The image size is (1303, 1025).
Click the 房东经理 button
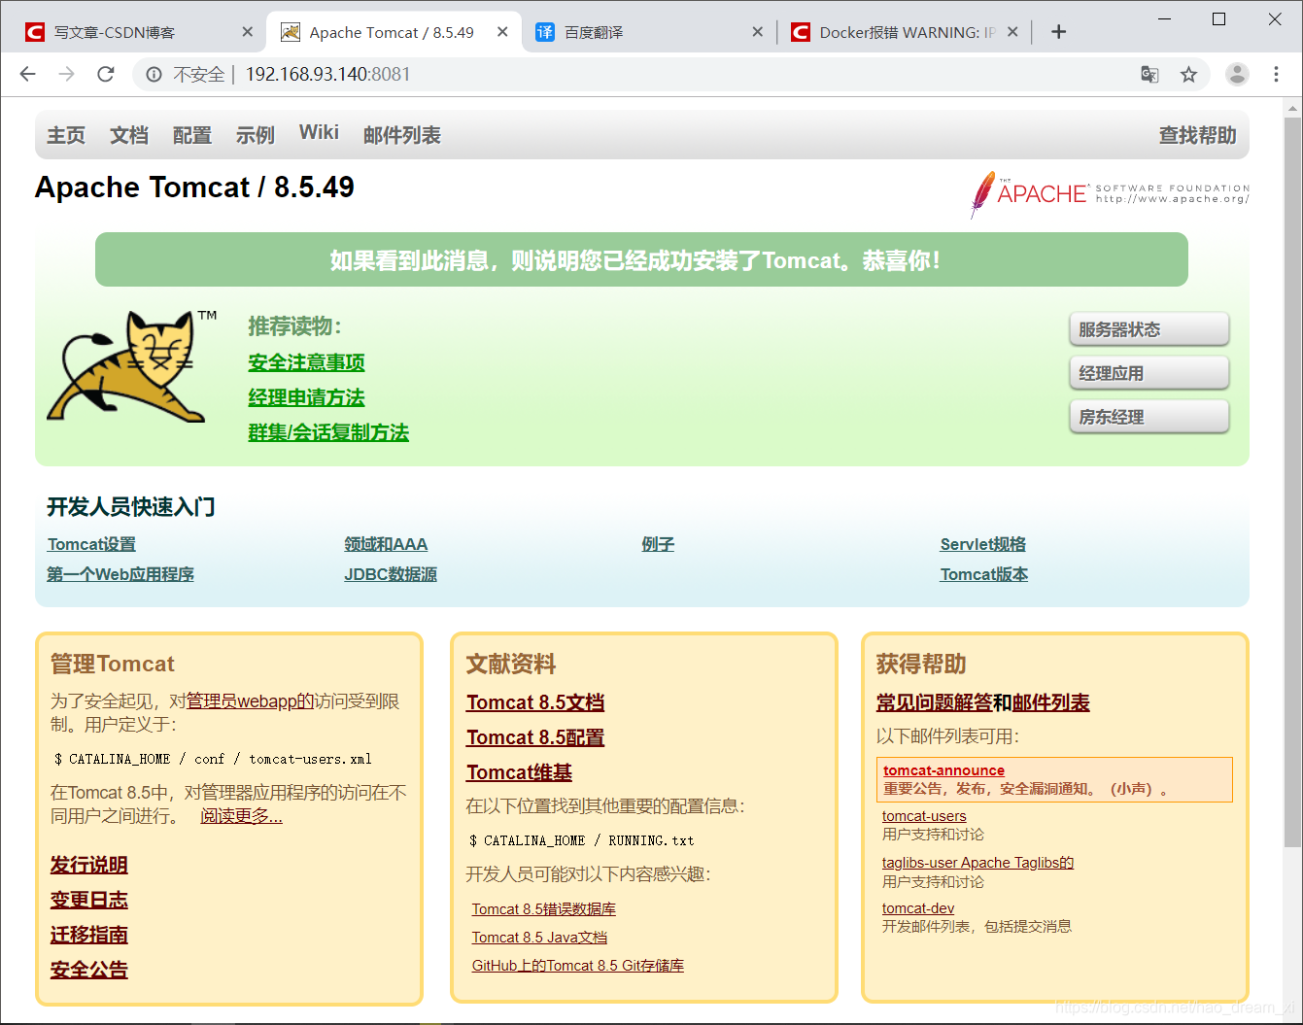point(1149,417)
